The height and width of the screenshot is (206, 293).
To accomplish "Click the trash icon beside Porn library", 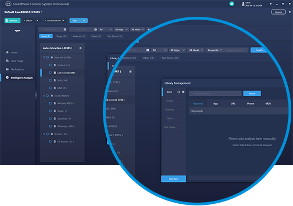I will (183, 92).
